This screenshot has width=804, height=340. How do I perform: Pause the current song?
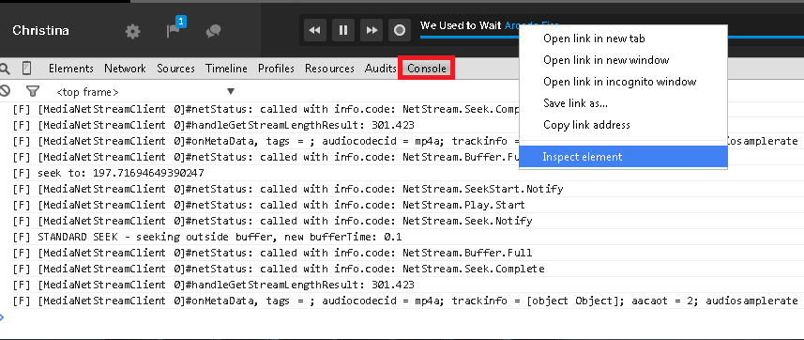tap(343, 30)
